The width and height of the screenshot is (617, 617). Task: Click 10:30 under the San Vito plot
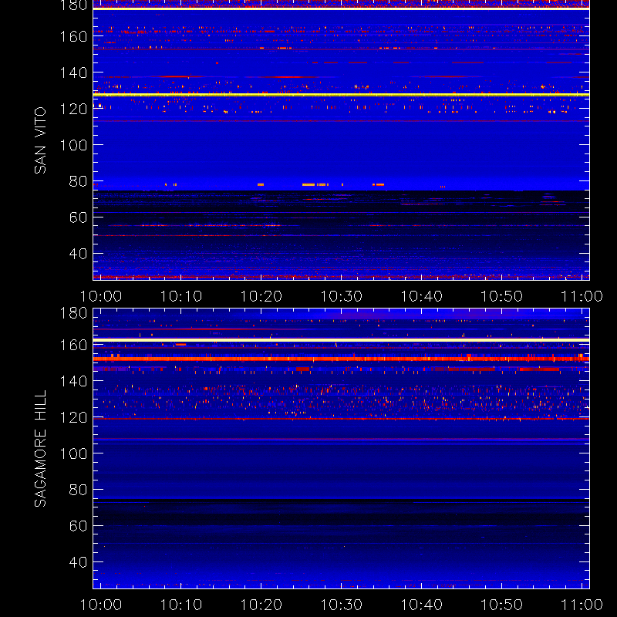[x=342, y=296]
